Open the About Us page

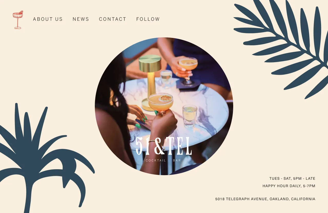click(48, 19)
